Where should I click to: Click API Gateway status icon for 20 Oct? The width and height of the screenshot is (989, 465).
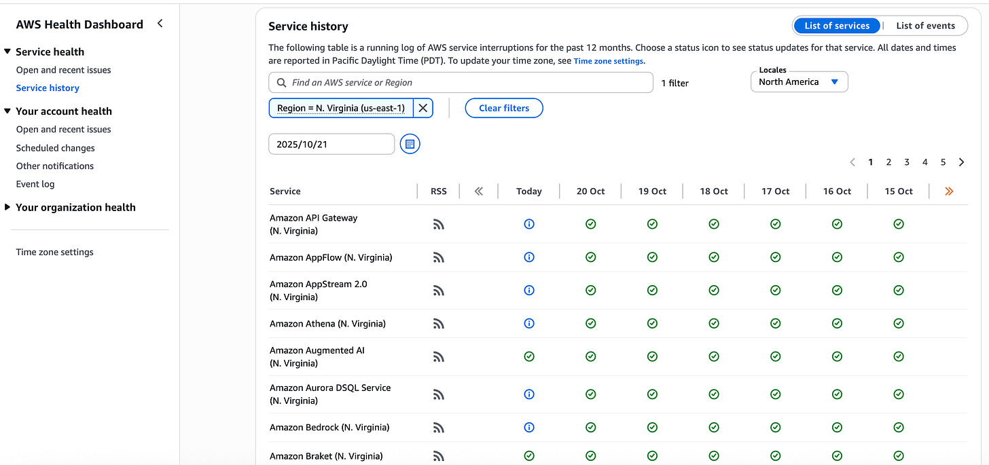[591, 224]
